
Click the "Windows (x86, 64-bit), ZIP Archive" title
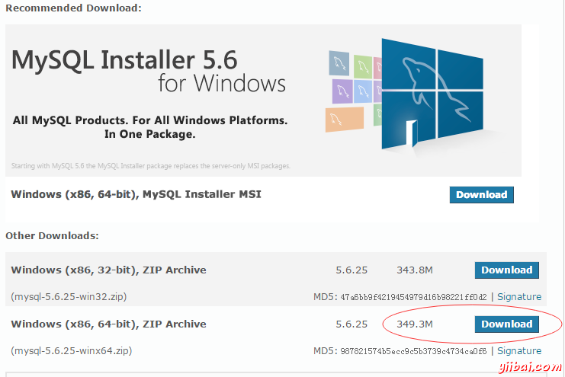[108, 324]
